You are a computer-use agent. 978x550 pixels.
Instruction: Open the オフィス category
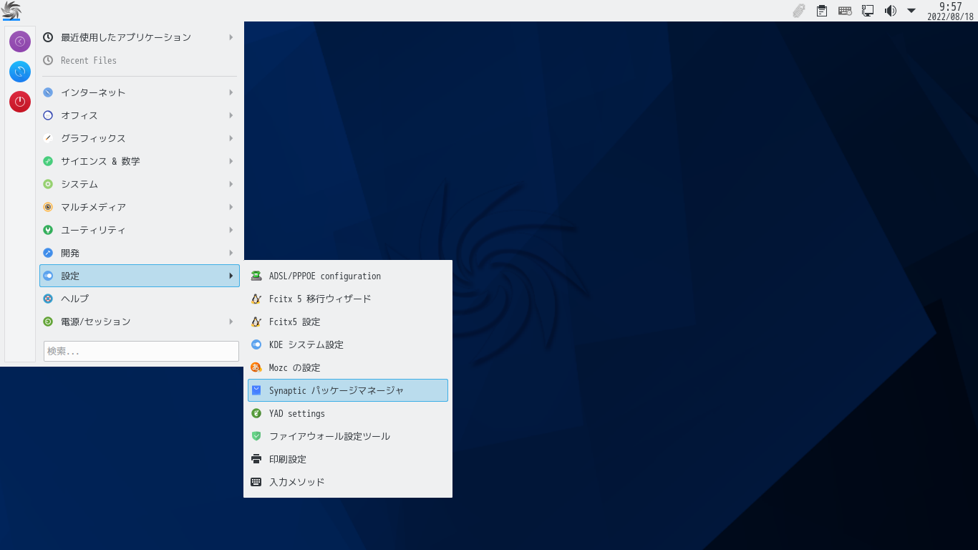pyautogui.click(x=140, y=115)
